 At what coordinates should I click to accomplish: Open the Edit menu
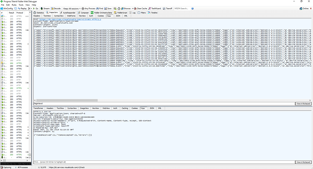tap(8, 5)
